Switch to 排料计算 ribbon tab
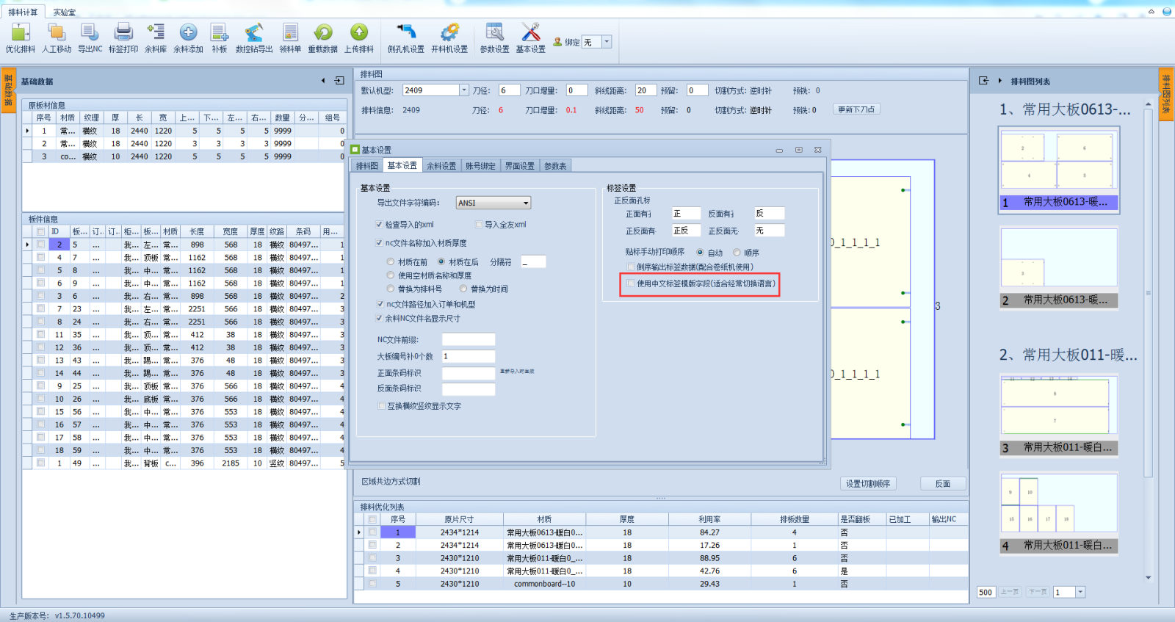The image size is (1175, 622). tap(23, 12)
